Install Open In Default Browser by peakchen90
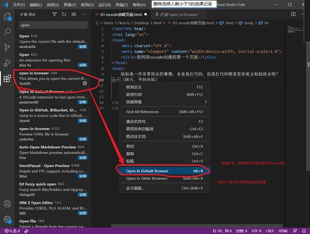The image size is (310, 234). click(83, 102)
